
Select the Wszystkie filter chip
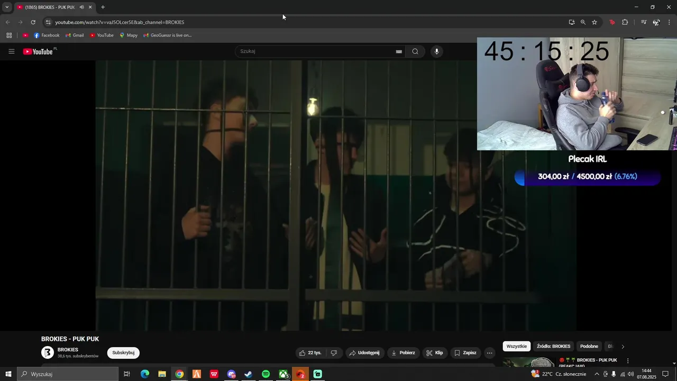click(x=517, y=346)
